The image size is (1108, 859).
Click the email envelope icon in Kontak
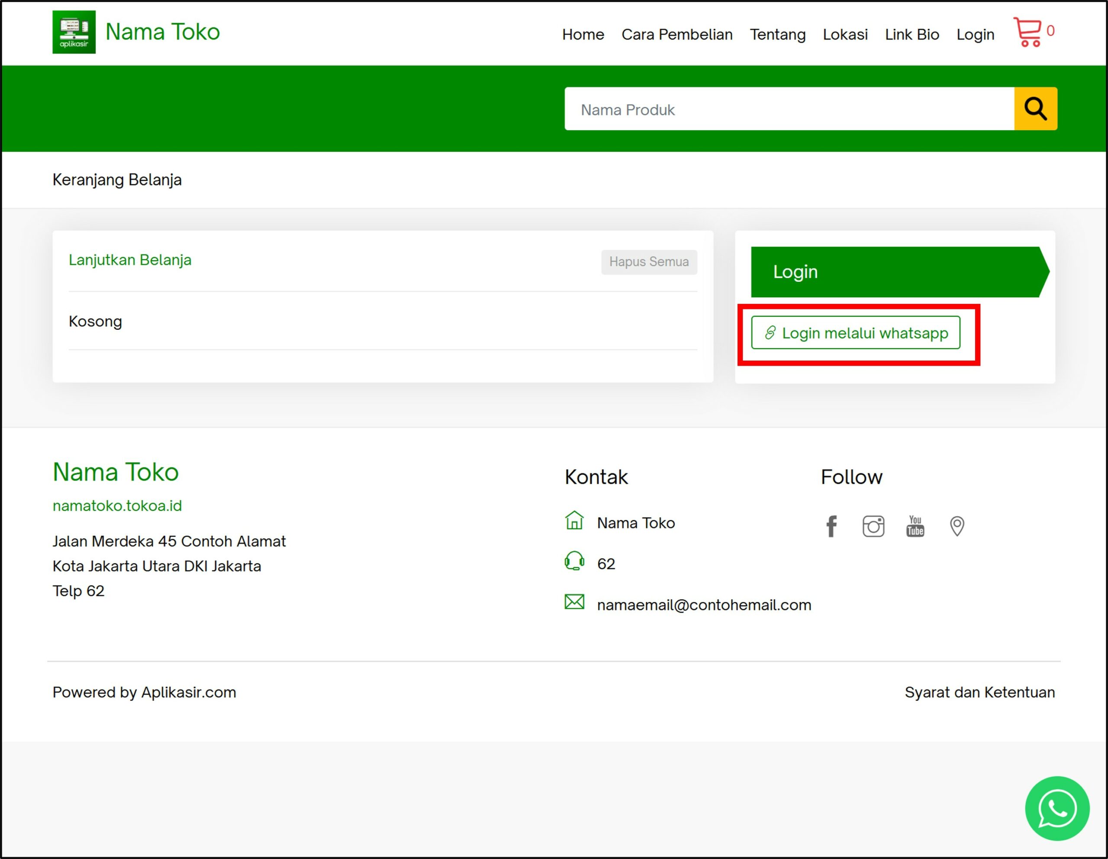[574, 602]
